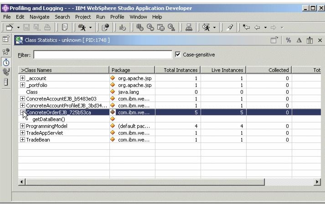This screenshot has width=325, height=208.
Task: Click the brush tool toolbar icon
Action: pos(230,27)
